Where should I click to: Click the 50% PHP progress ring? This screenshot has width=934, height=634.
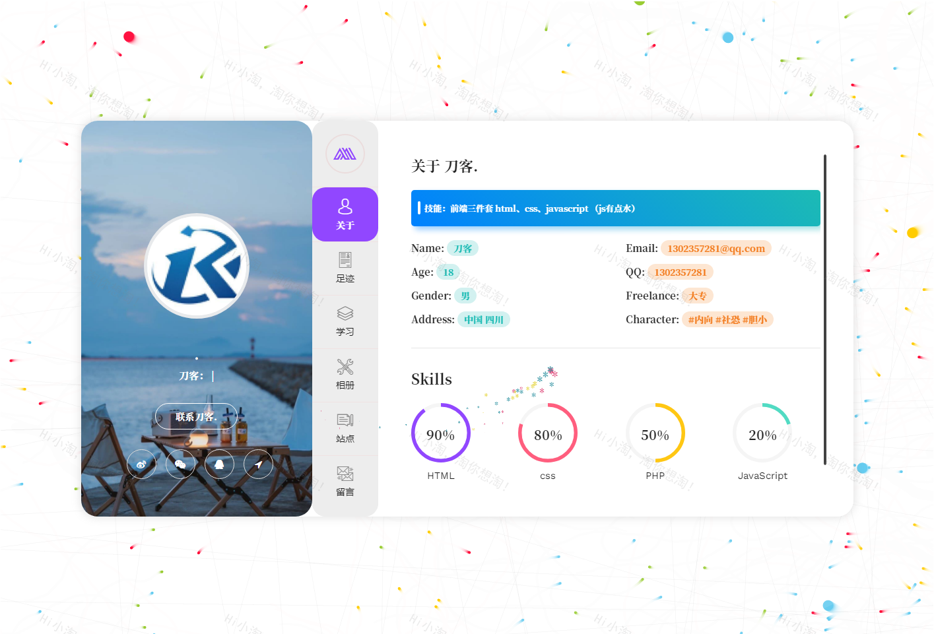[655, 433]
